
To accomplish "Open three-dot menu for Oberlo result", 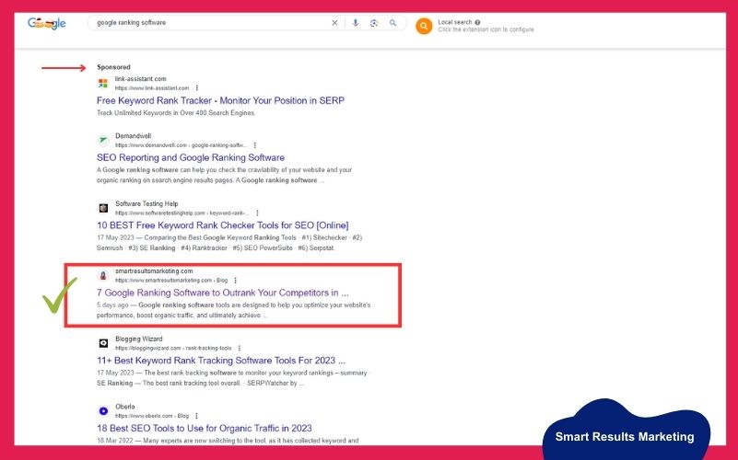I will coord(196,416).
